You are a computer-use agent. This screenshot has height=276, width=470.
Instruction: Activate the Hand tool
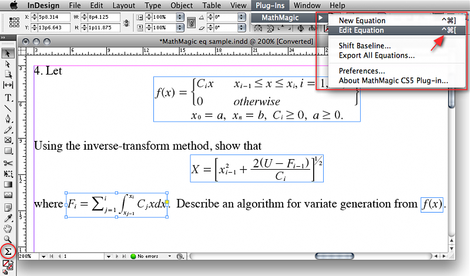[8, 228]
